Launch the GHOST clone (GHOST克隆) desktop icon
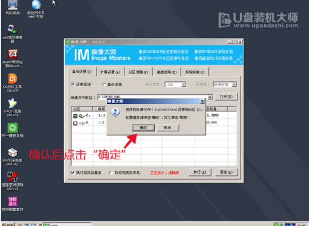This screenshot has height=226, width=309. tap(13, 103)
